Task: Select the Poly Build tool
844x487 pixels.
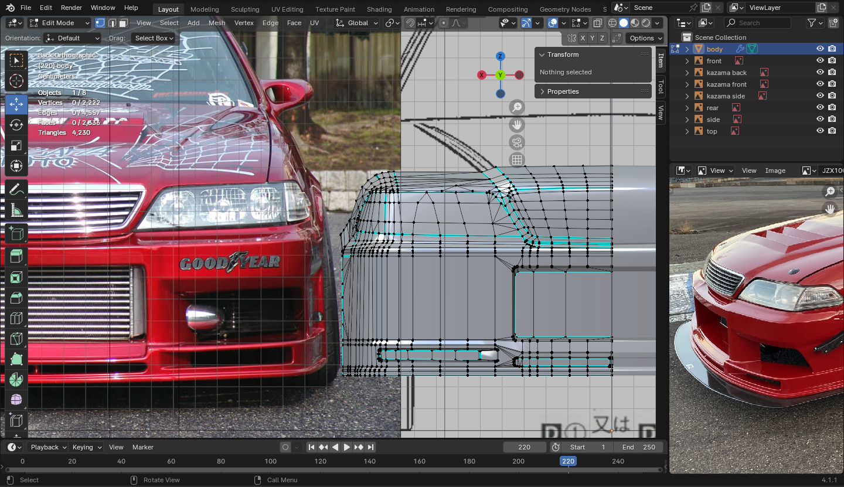Action: 16,359
